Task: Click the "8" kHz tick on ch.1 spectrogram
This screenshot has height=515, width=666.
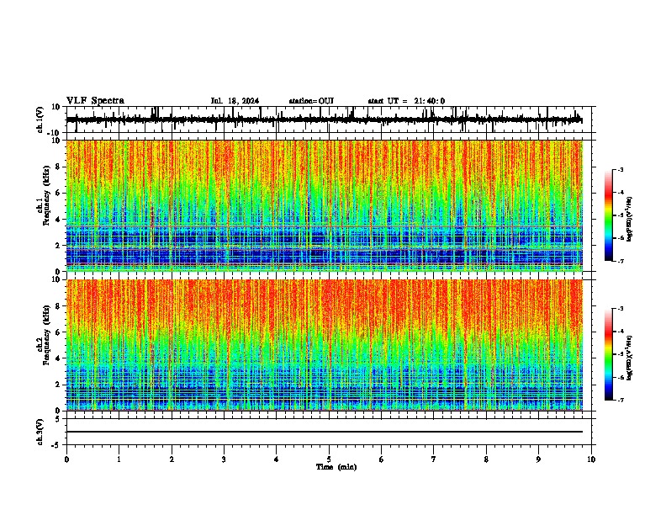Action: point(58,167)
